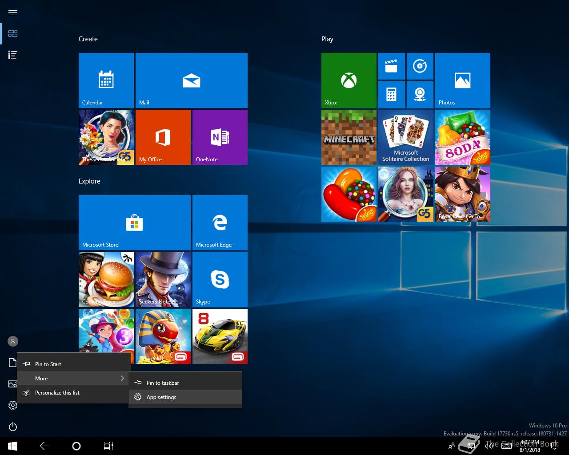Open the Settings gear icon
This screenshot has width=569, height=455.
click(13, 405)
